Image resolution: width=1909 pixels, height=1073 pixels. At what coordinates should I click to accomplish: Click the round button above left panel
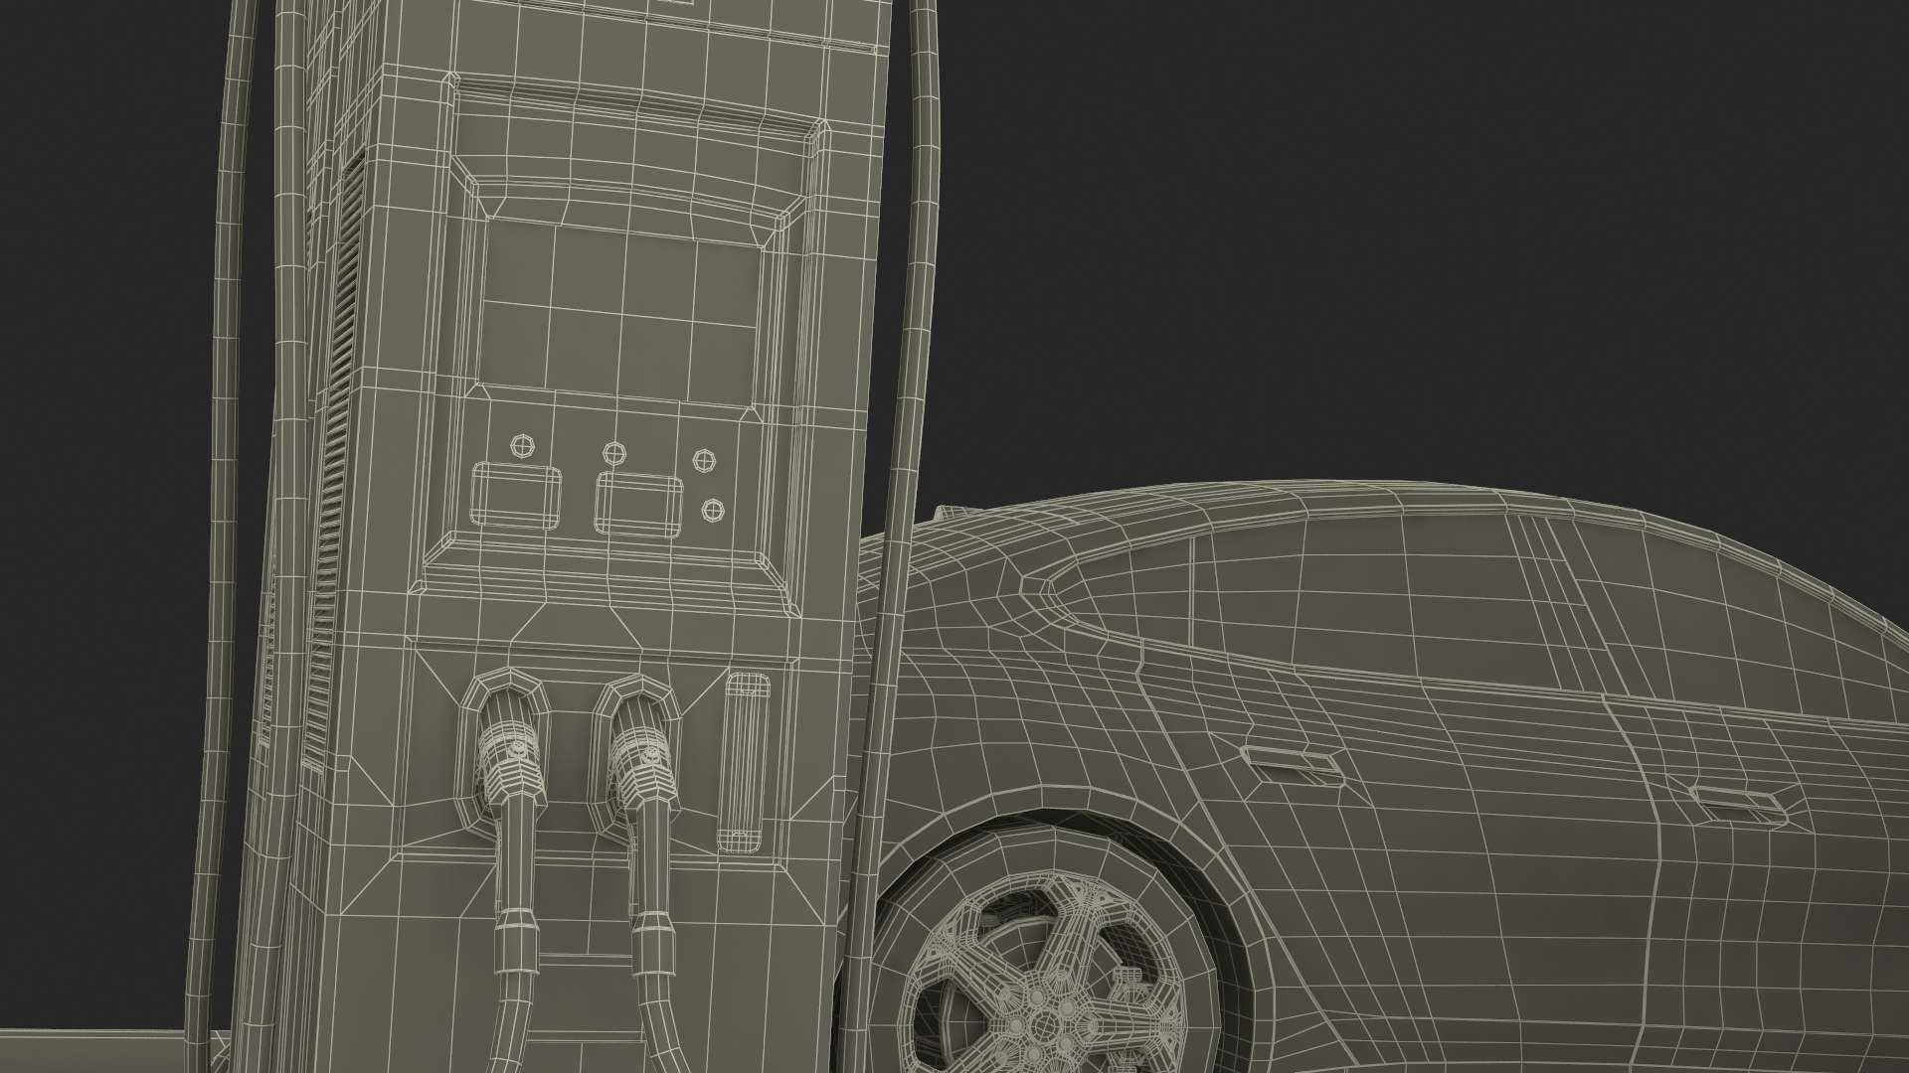[522, 444]
